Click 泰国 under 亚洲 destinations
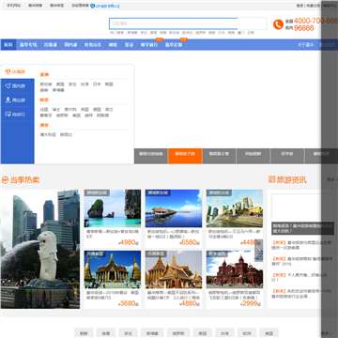 tap(60, 84)
